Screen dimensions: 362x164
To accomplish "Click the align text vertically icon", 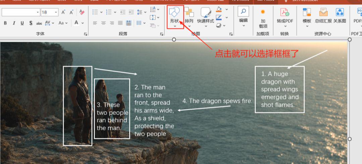I will tap(153, 17).
